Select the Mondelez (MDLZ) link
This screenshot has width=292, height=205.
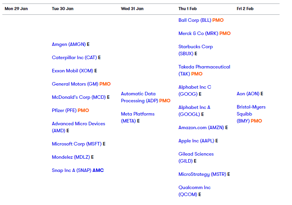(x=71, y=157)
